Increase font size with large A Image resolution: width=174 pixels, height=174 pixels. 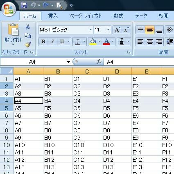pyautogui.click(x=118, y=30)
